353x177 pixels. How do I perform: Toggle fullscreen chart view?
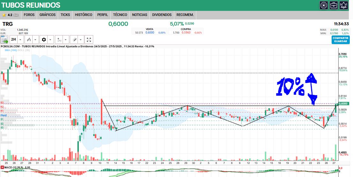pos(89,40)
